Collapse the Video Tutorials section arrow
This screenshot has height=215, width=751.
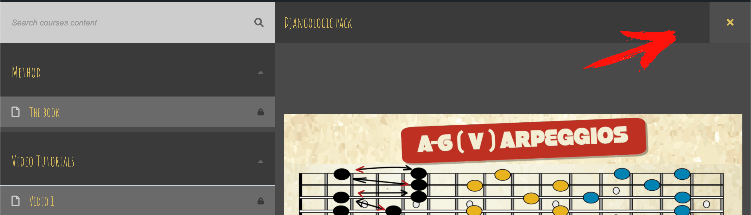click(260, 162)
